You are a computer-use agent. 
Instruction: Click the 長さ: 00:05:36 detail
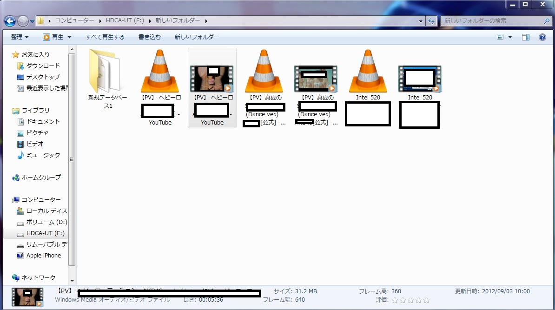[x=203, y=300]
